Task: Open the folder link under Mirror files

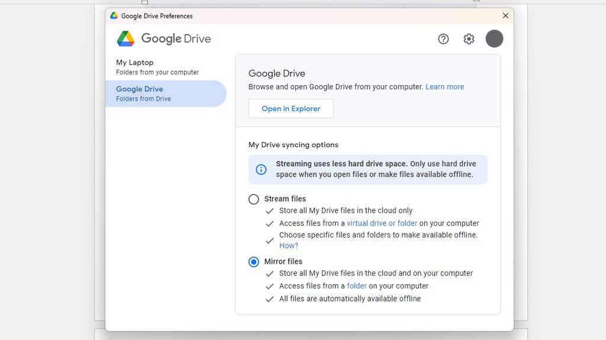Action: coord(357,286)
